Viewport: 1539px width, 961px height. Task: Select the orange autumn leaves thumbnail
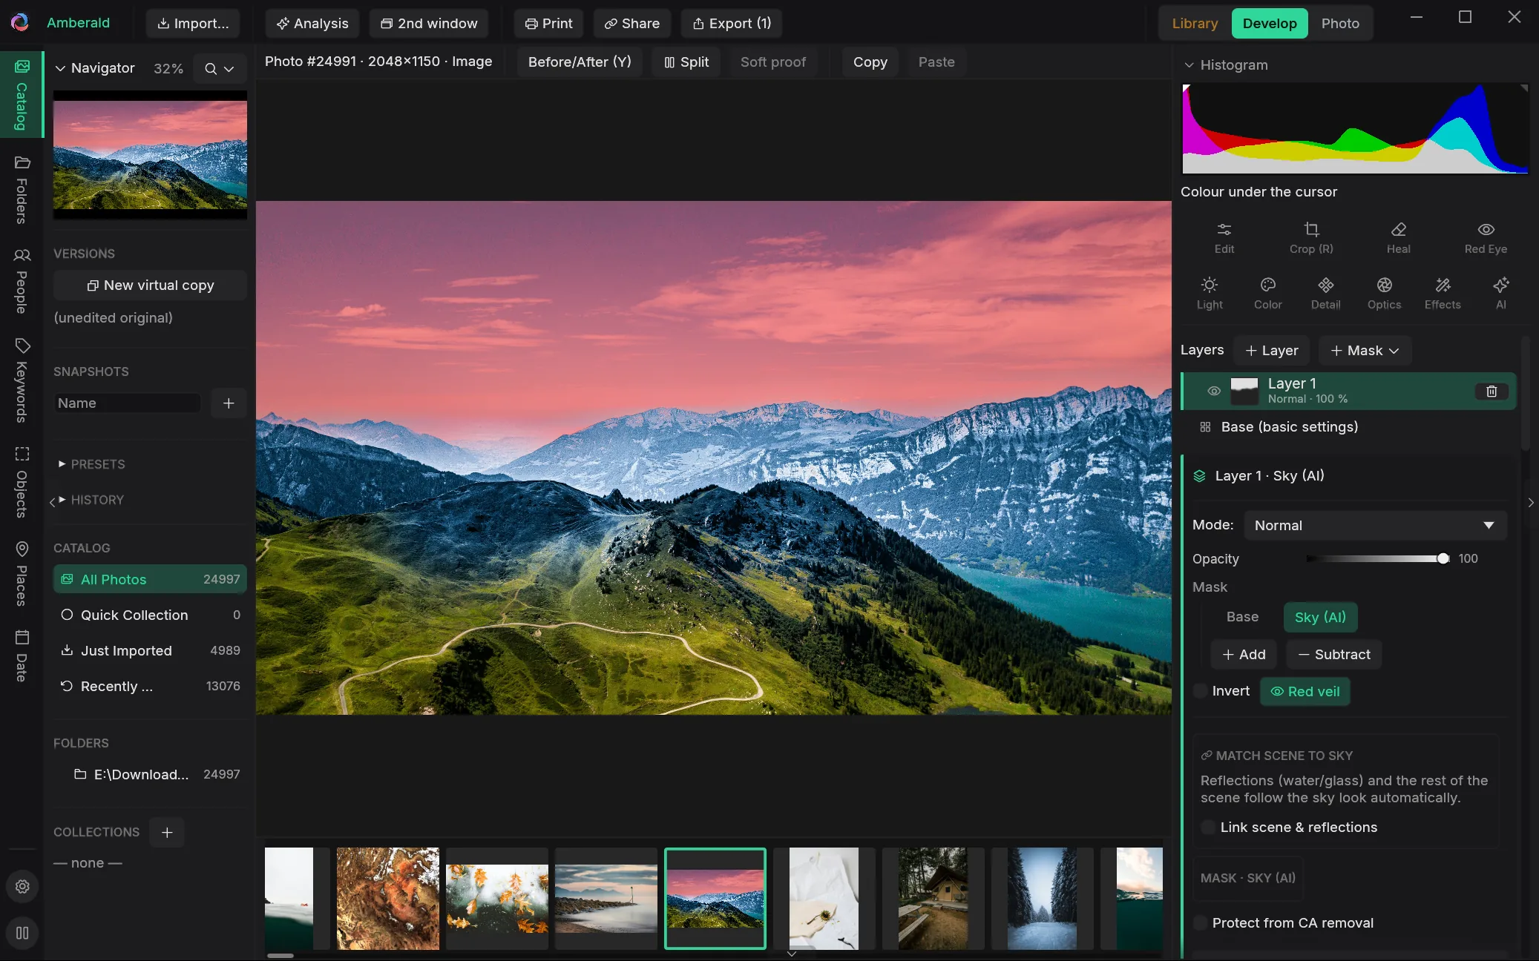496,898
